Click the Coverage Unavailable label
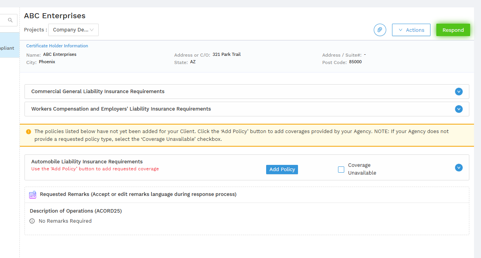Image resolution: width=481 pixels, height=258 pixels. [x=362, y=169]
